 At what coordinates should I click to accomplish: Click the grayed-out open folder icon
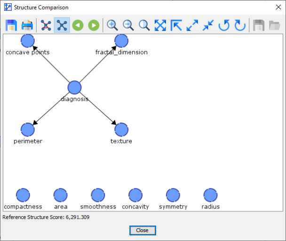click(x=275, y=25)
